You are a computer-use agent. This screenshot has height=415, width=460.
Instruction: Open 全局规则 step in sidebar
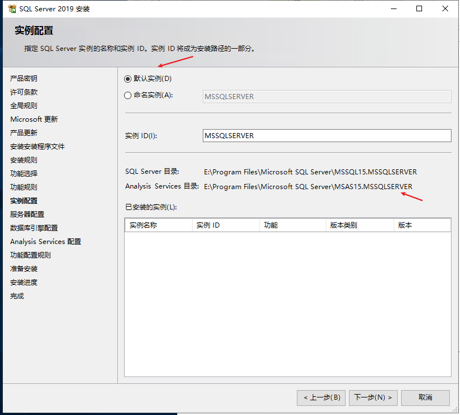click(x=23, y=105)
